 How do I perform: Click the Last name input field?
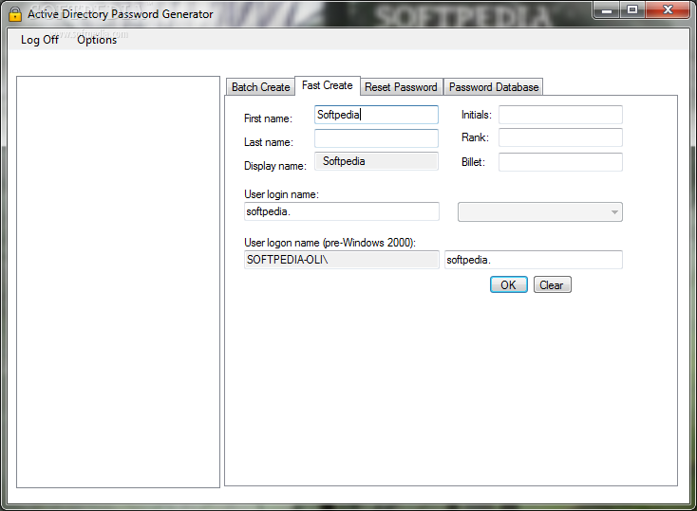tap(376, 138)
